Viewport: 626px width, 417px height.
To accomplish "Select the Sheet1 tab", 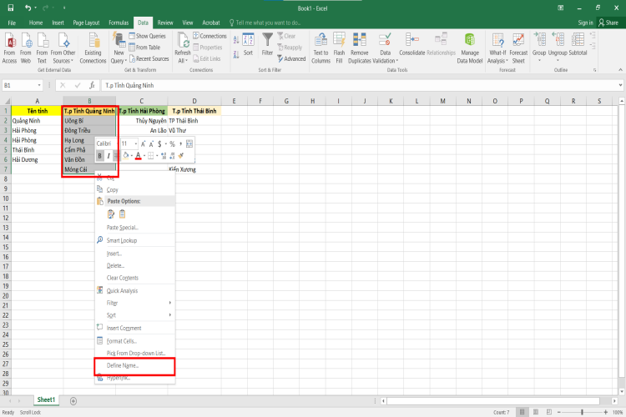I will click(46, 399).
